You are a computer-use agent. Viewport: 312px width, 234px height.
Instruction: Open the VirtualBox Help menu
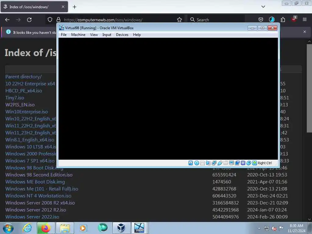(137, 35)
